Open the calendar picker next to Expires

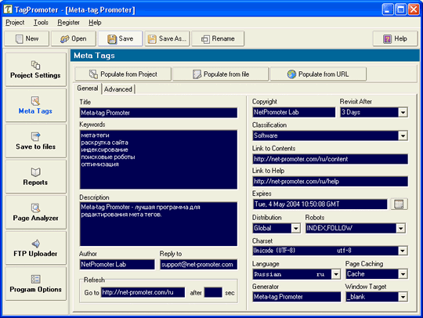click(399, 204)
